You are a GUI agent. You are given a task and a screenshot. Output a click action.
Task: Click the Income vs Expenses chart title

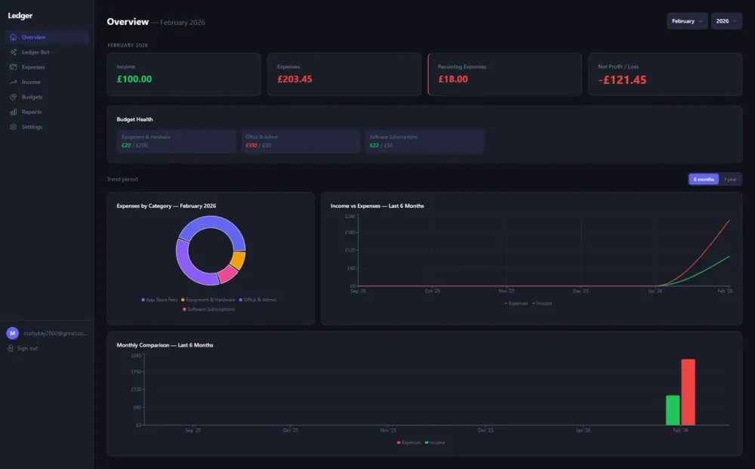tap(377, 205)
